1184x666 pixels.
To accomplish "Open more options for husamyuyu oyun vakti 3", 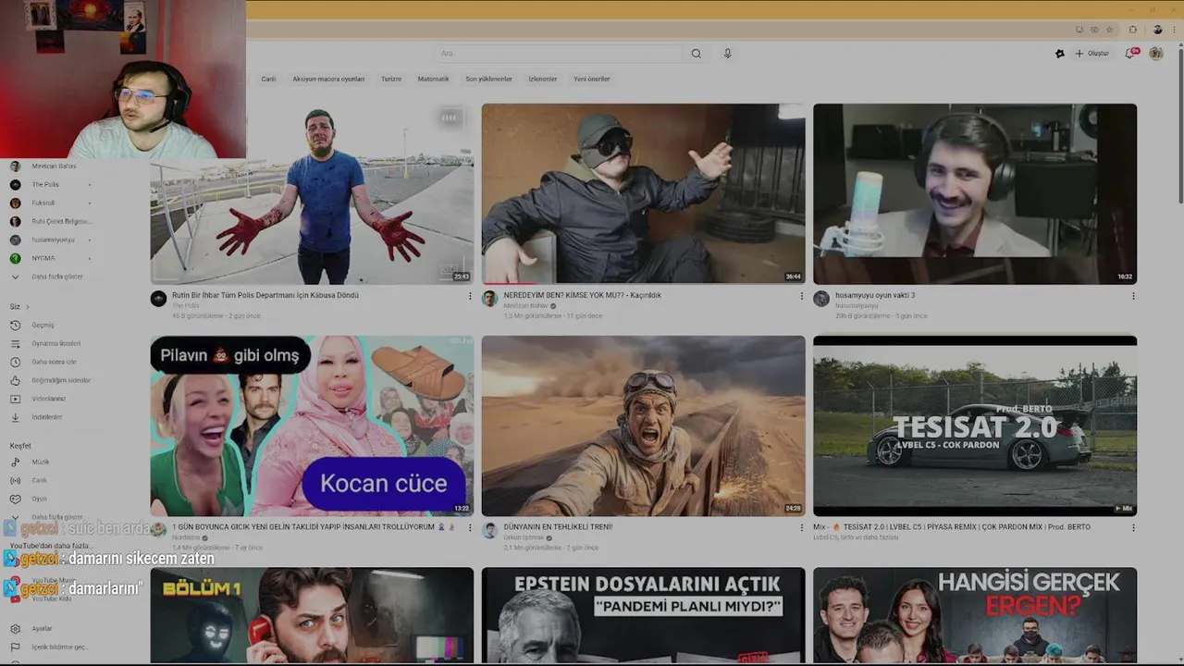I will click(x=1133, y=296).
